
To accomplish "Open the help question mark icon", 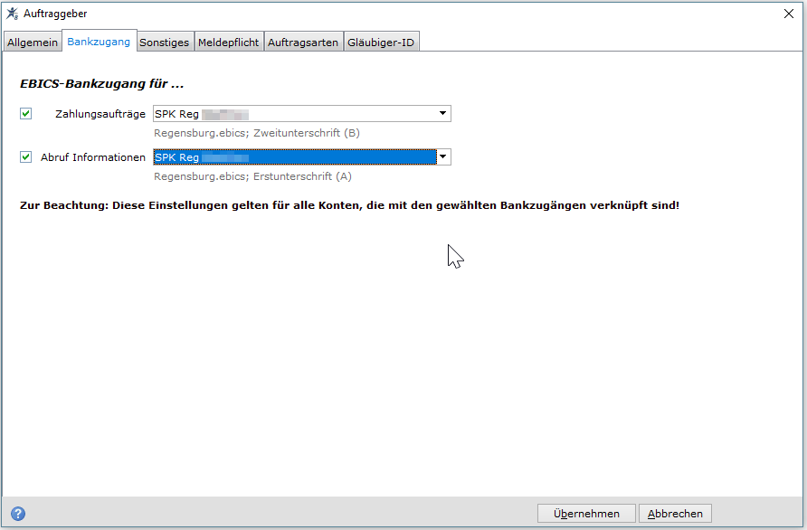I will pyautogui.click(x=18, y=514).
